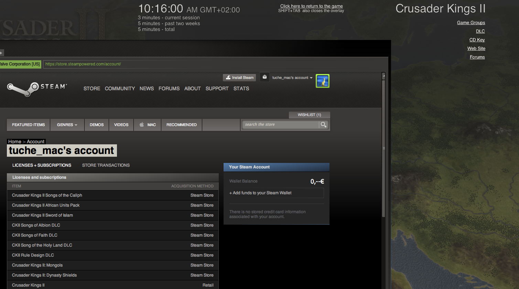Viewport: 519px width, 289px height.
Task: Click the Retail acquisition method cell
Action: coord(208,285)
